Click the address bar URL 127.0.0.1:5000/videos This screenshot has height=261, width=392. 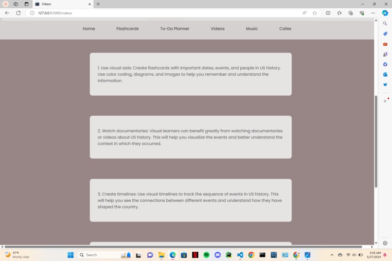[x=55, y=13]
